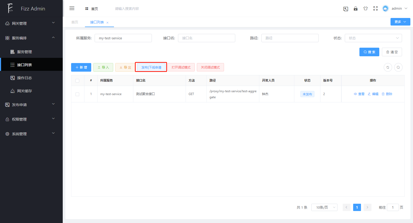The width and height of the screenshot is (413, 223).
Task: Click the blue 新增 button
Action: [81, 67]
